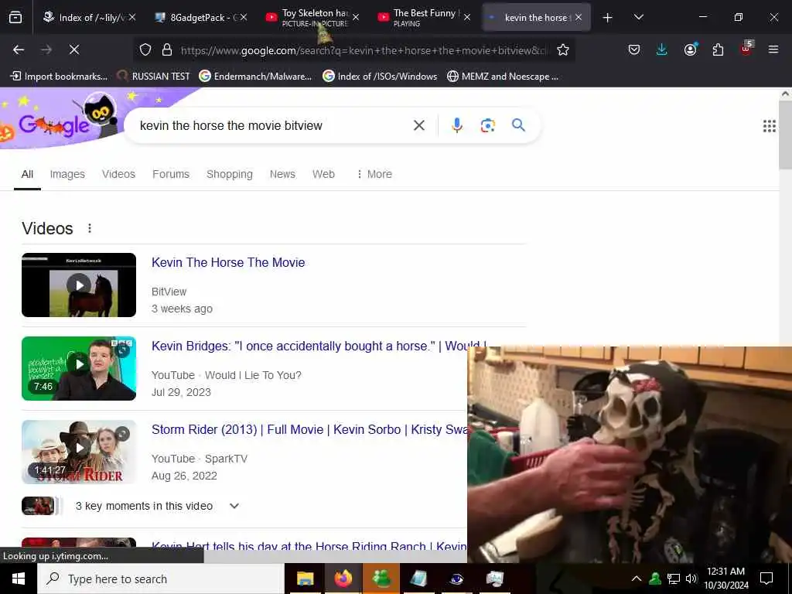Click the URL address bar
Image resolution: width=792 pixels, height=594 pixels.
(364, 50)
